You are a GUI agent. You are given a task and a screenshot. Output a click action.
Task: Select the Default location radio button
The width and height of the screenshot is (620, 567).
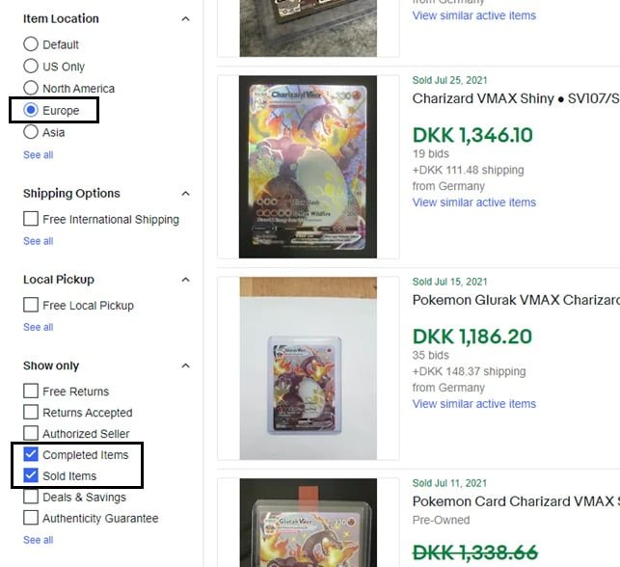click(31, 44)
